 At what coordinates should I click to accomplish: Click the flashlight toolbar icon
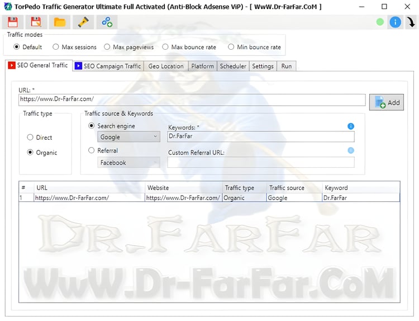83,22
